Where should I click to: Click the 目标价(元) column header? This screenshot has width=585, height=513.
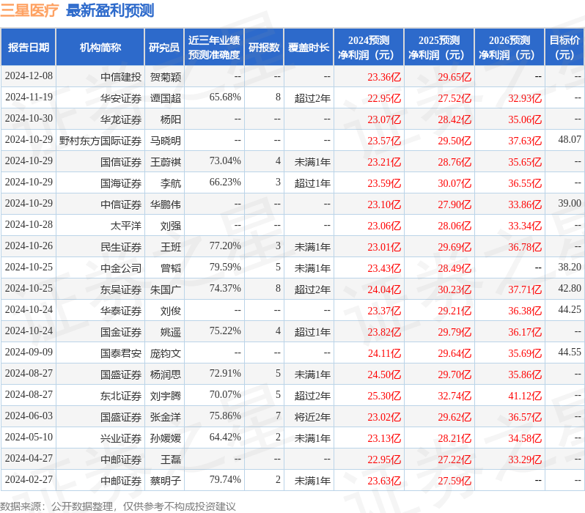click(564, 48)
